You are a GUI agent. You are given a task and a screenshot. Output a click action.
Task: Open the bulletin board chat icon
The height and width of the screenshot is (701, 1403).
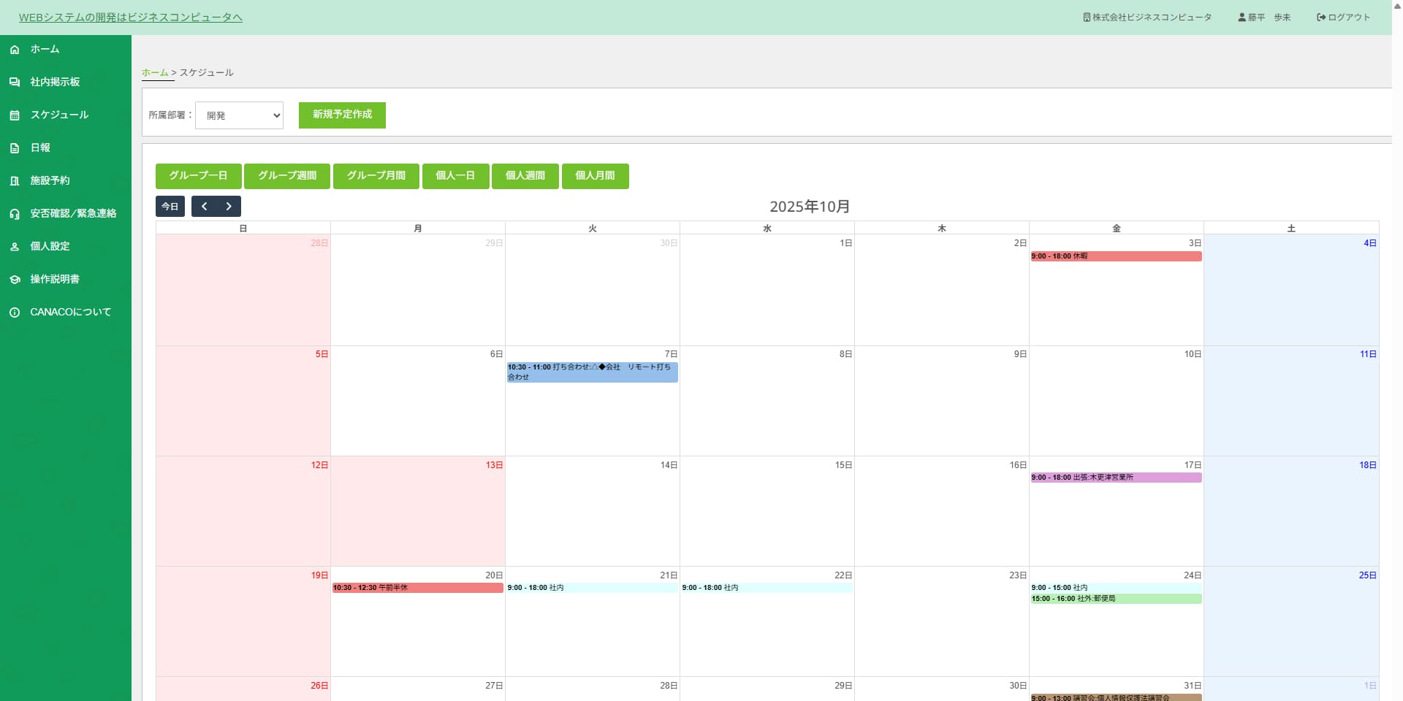coord(15,83)
